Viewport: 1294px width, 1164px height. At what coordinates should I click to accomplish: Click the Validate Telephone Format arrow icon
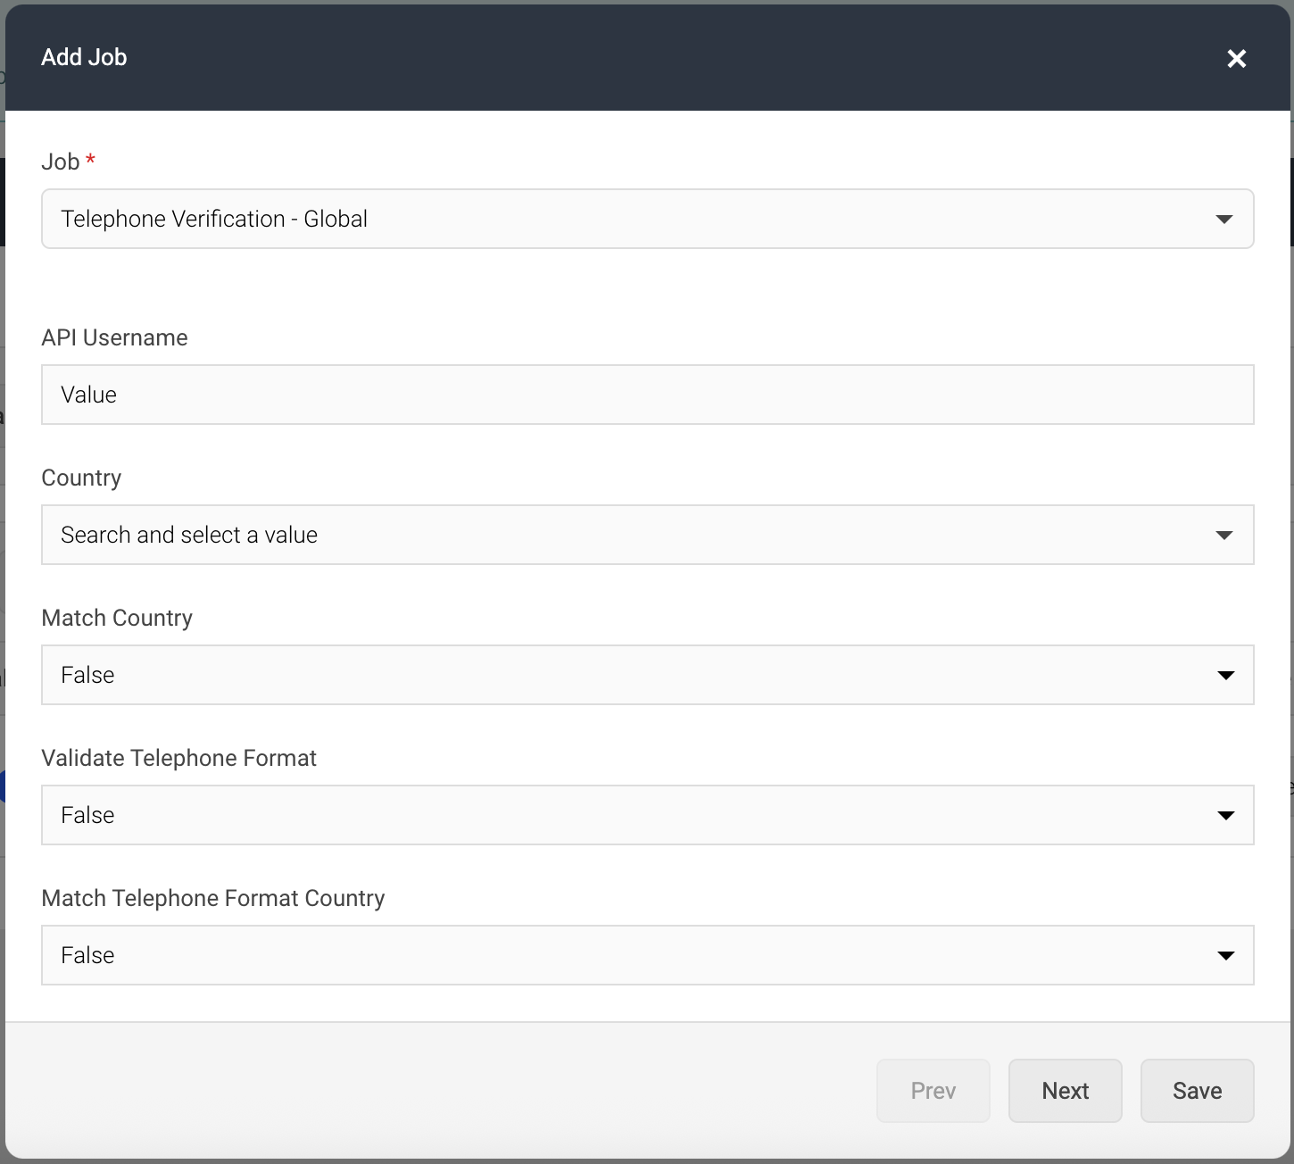pyautogui.click(x=1225, y=815)
